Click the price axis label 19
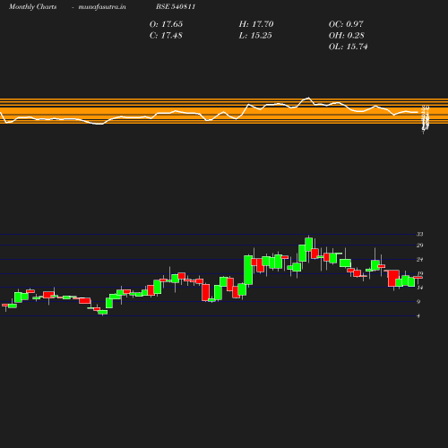448x448 pixels. [420, 273]
